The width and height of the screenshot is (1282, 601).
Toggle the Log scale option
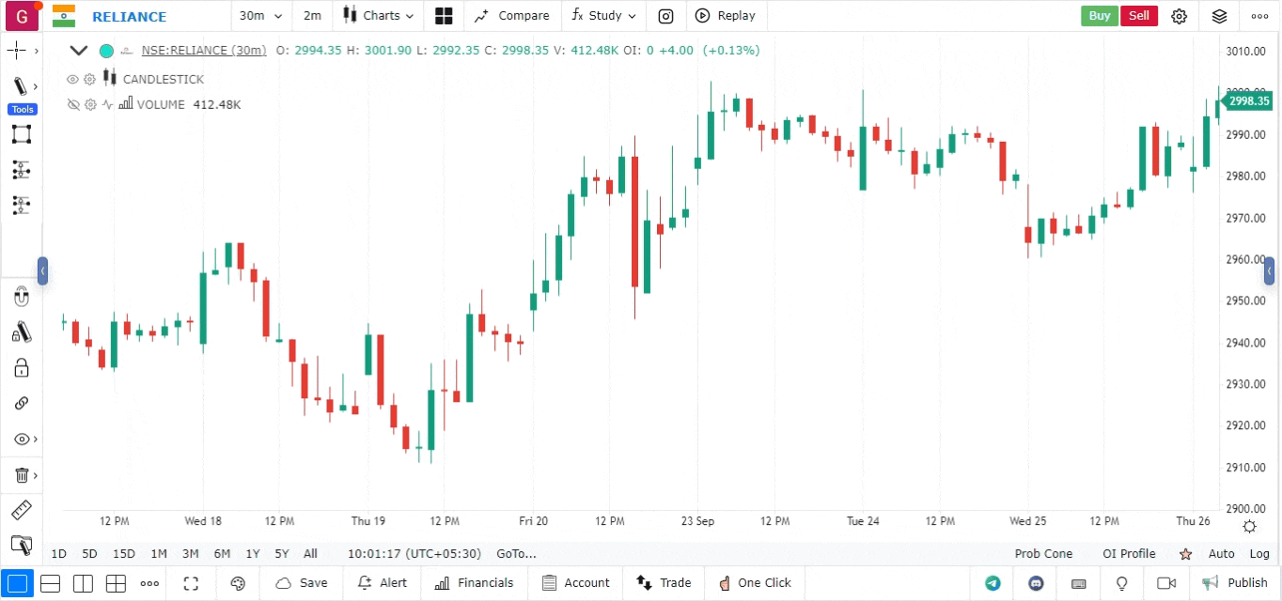pos(1259,554)
